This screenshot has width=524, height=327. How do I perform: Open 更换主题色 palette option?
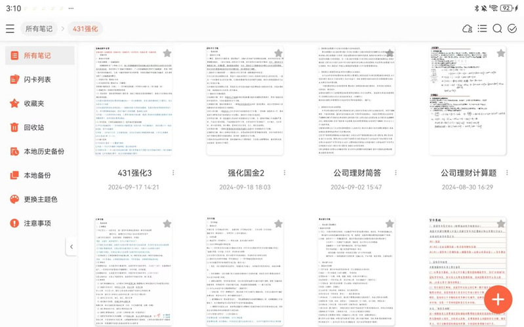pos(40,199)
